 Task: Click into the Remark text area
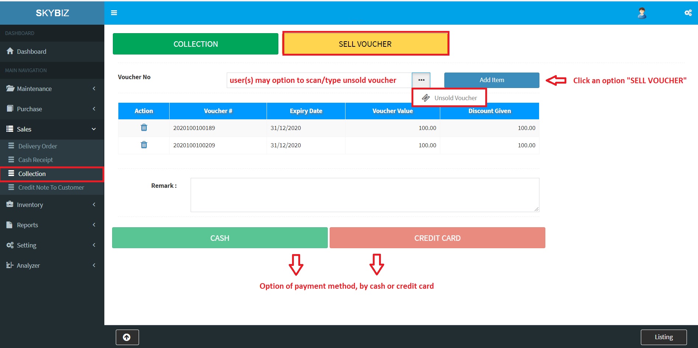click(x=364, y=195)
